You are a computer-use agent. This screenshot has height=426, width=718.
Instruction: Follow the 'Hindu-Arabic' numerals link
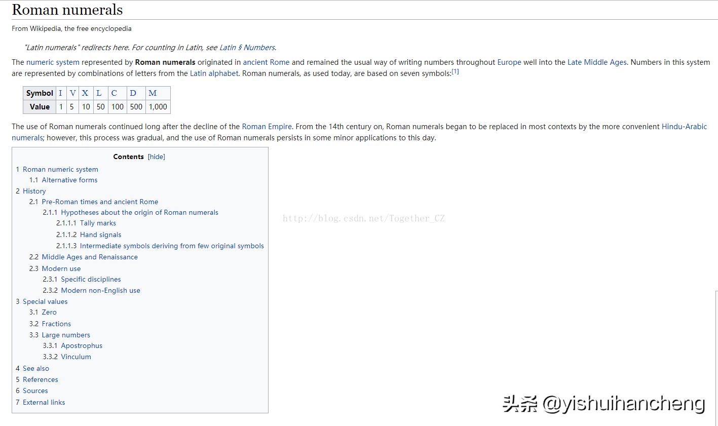684,127
